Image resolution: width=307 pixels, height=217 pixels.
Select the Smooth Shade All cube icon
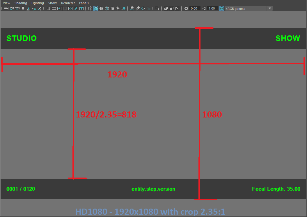tap(96, 8)
